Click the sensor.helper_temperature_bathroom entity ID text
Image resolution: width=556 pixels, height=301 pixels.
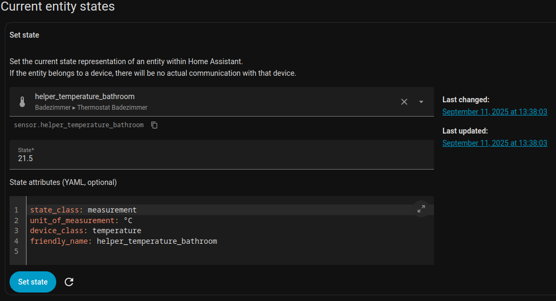coord(79,125)
